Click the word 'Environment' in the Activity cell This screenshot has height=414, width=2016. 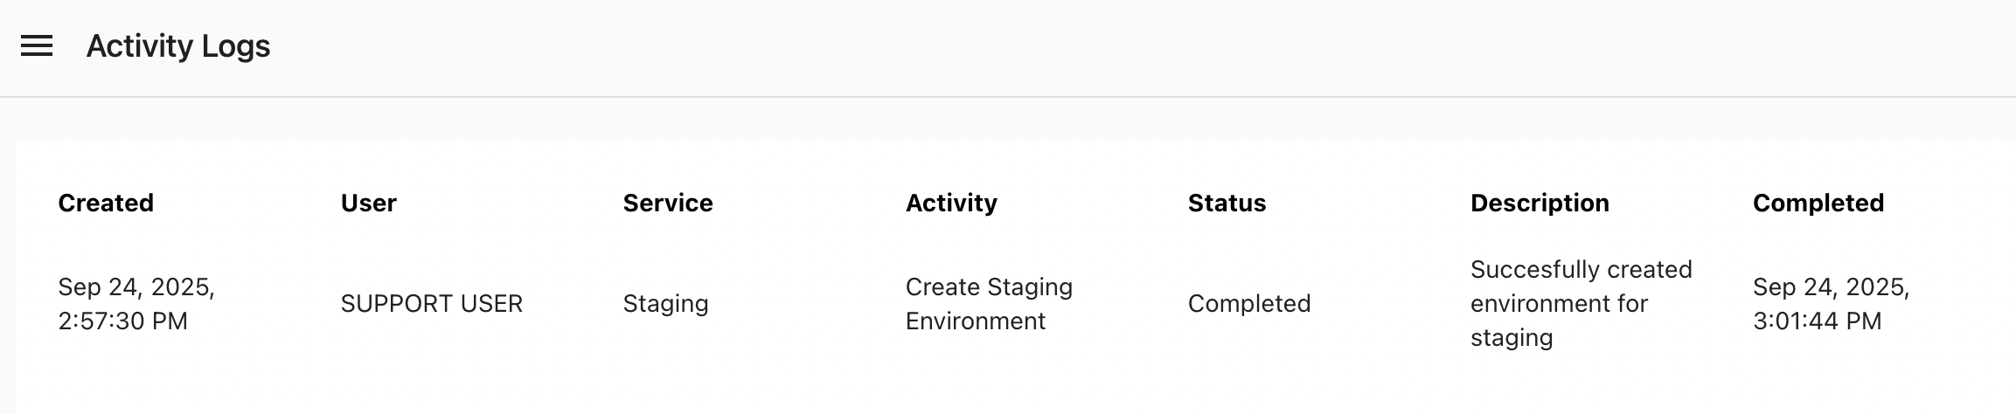click(975, 321)
